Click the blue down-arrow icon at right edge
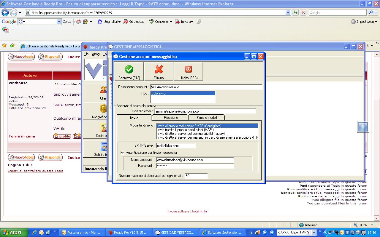 pos(363,127)
